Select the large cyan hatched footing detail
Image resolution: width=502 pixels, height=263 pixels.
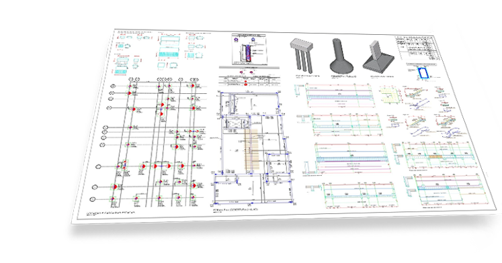169,47
